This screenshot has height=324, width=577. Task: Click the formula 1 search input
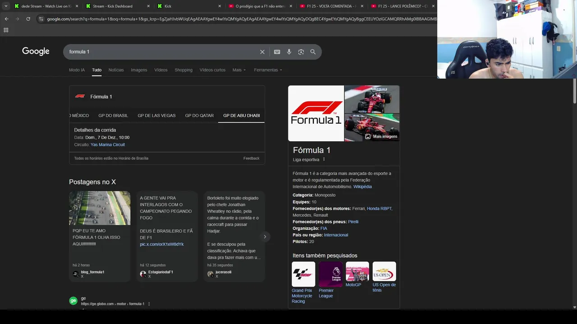161,52
